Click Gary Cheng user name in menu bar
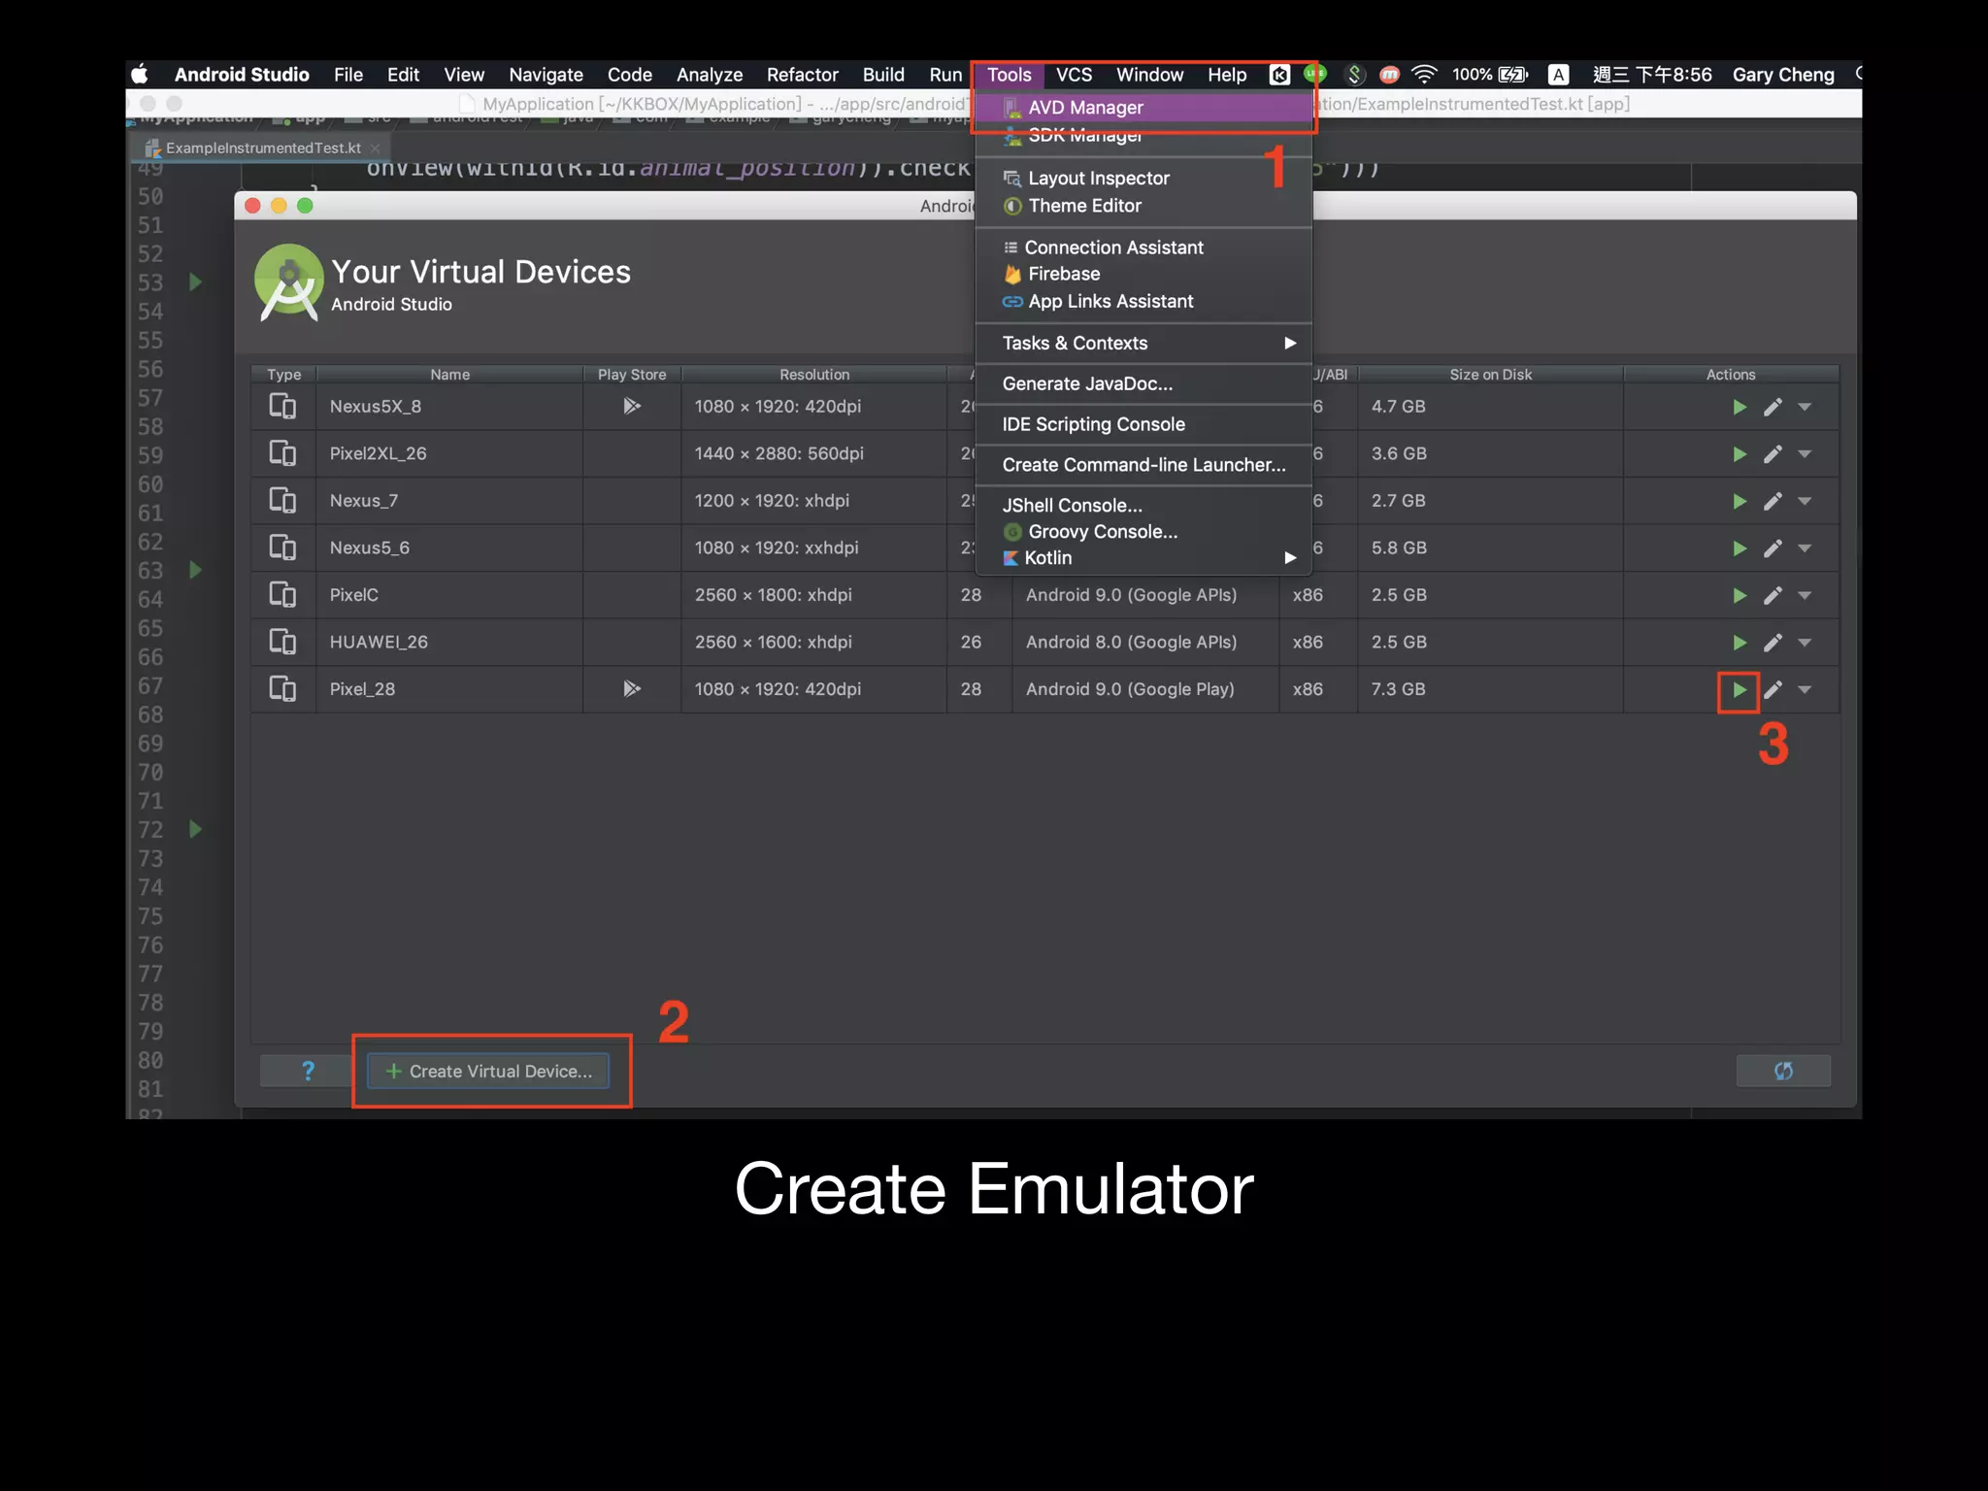 [1783, 75]
